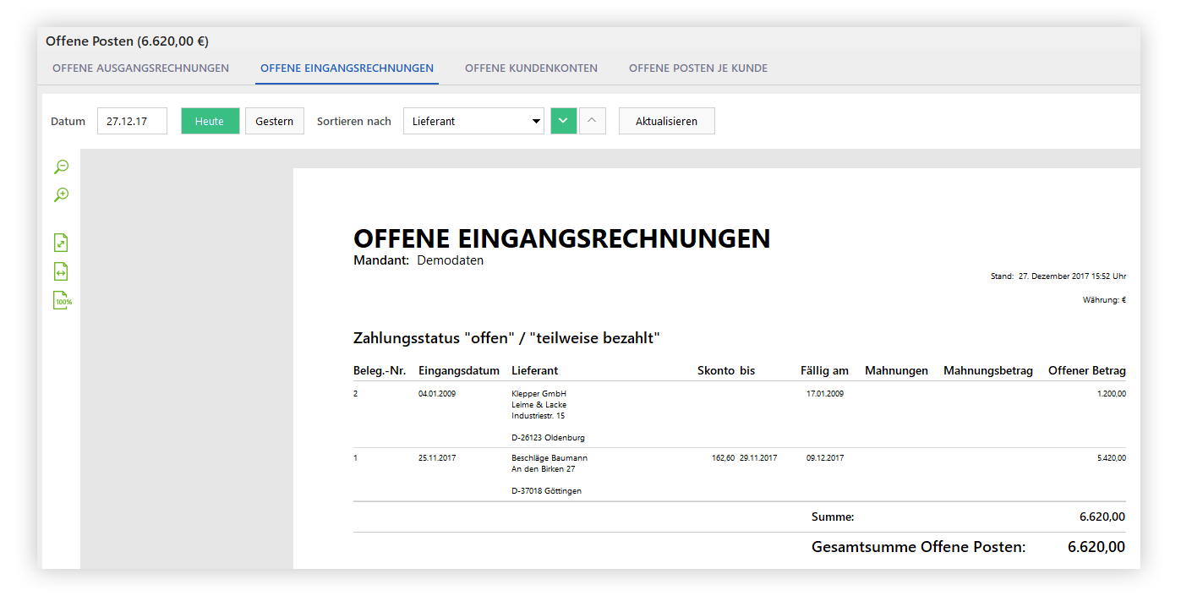Click the Fällig am column header
Screen dimensions: 1181x596
[824, 370]
